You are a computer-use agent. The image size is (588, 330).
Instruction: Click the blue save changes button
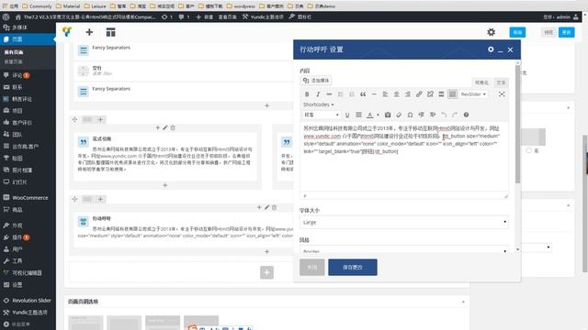point(353,267)
